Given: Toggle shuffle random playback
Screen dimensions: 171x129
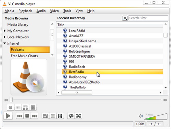Looking at the screenshot, I should [x=78, y=116].
